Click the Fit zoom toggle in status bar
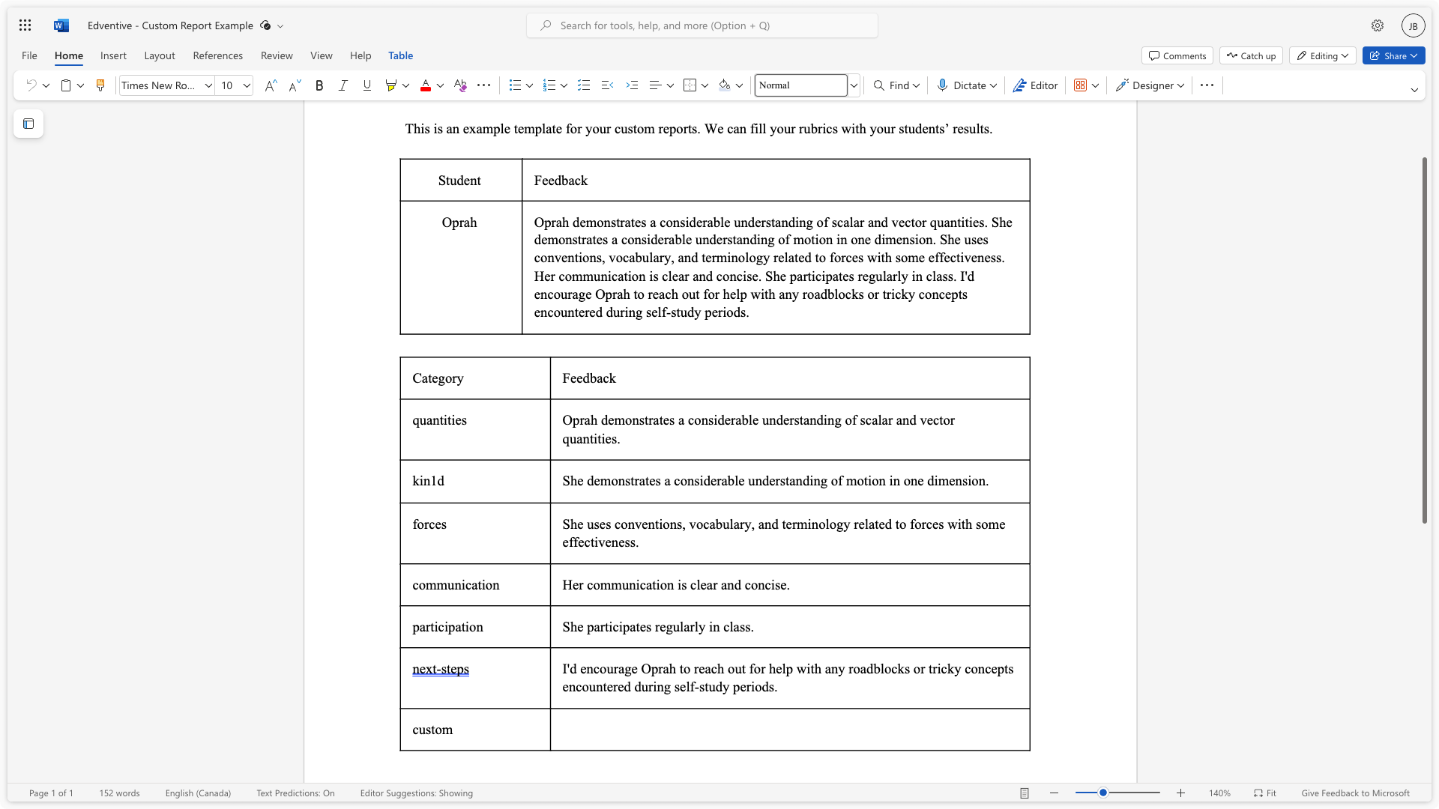 (x=1265, y=793)
